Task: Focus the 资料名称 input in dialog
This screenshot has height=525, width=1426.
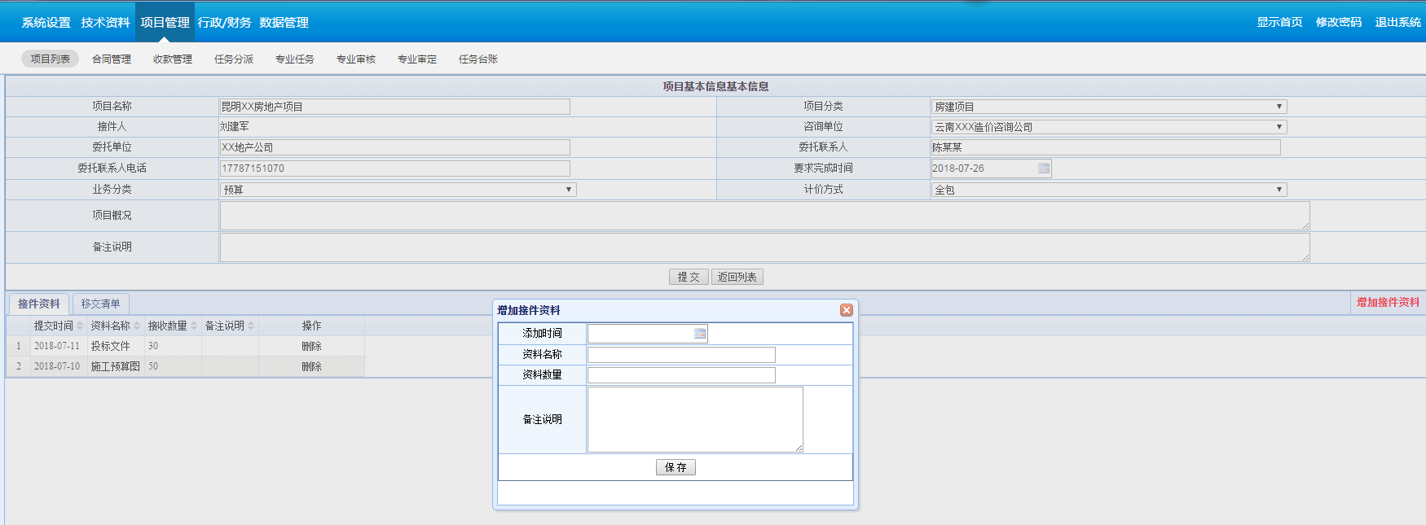Action: 681,355
